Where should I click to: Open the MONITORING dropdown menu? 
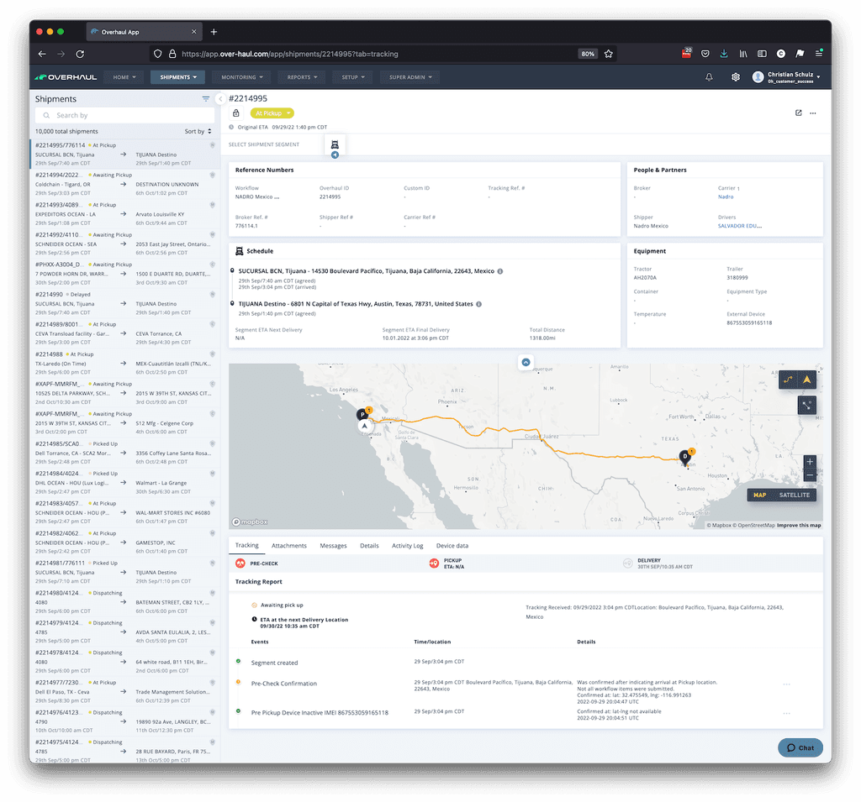pos(242,77)
